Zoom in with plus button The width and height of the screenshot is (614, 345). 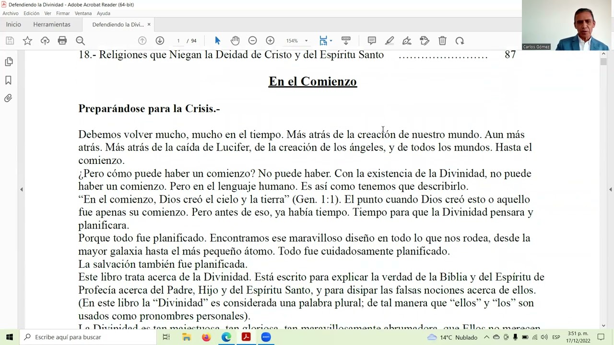(270, 41)
